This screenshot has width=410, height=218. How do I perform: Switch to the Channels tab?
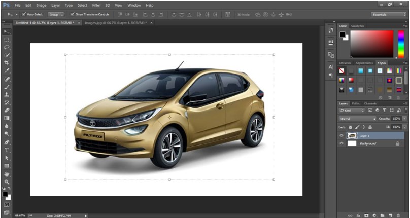[370, 103]
